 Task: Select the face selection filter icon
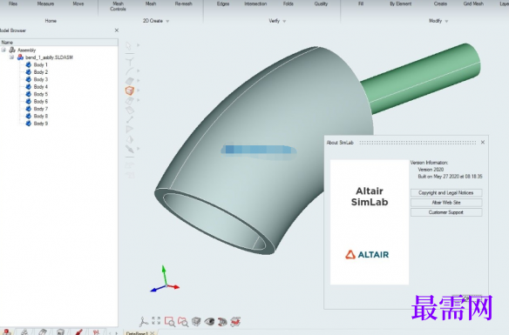tap(130, 81)
